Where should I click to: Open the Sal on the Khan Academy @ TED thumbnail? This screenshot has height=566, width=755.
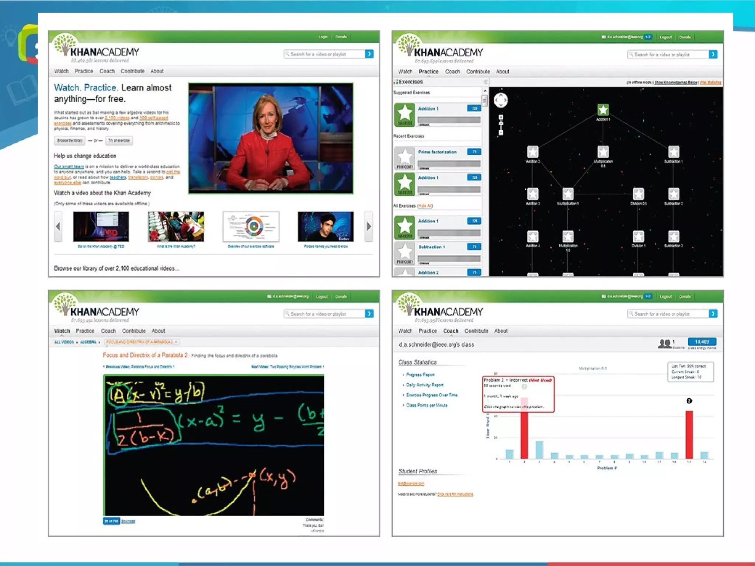pyautogui.click(x=101, y=226)
